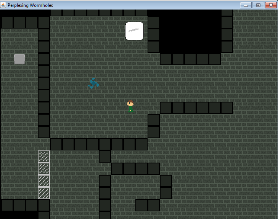Screen dimensions: 278x219
Task: Click the Perplexing Wormholes title text
Action: tap(31, 5)
